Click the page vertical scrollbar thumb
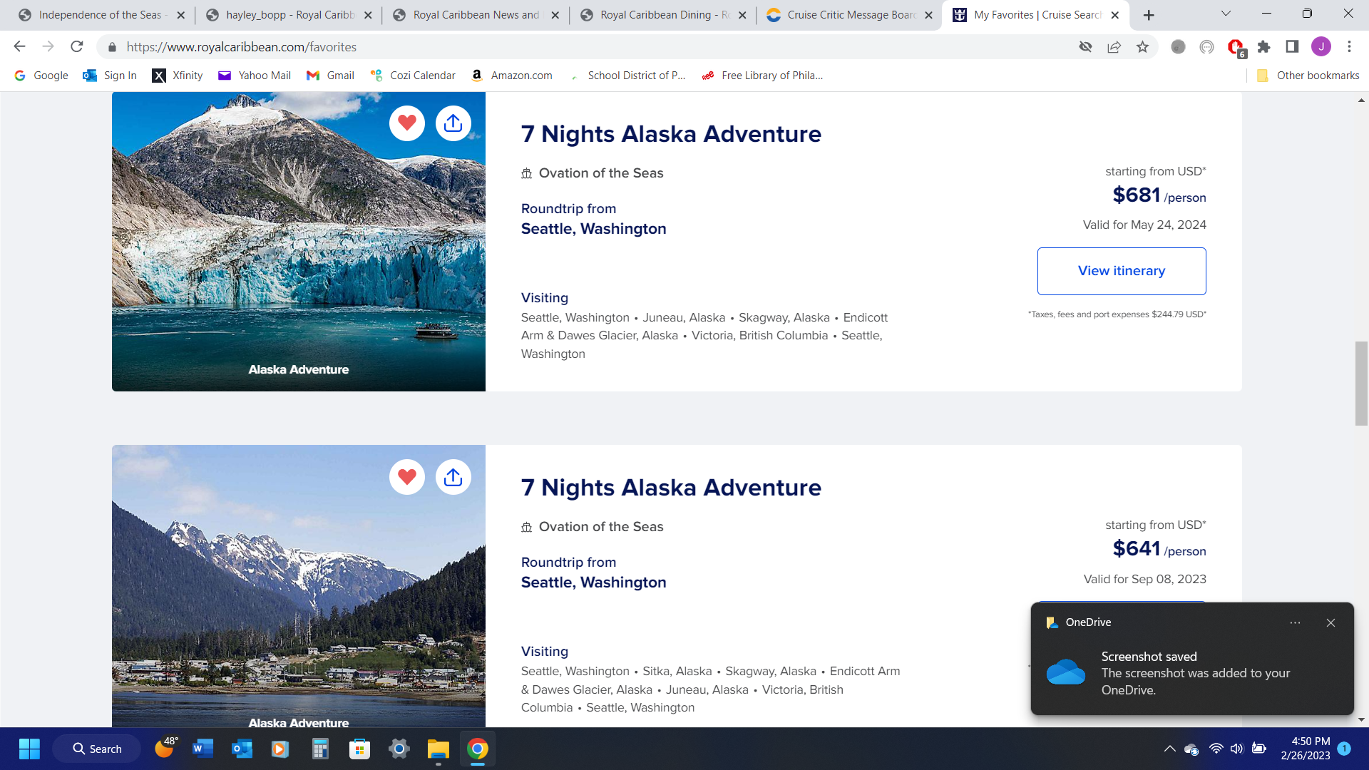 (x=1361, y=384)
